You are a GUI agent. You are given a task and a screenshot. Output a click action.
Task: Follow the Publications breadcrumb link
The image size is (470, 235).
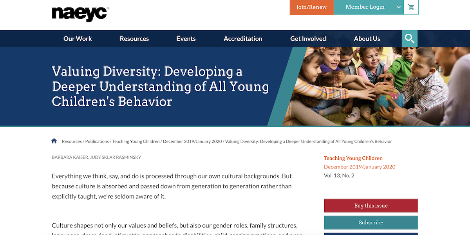pos(97,141)
